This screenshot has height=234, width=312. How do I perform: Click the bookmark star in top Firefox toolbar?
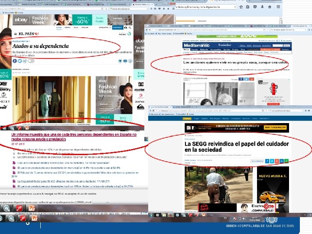(241, 7)
